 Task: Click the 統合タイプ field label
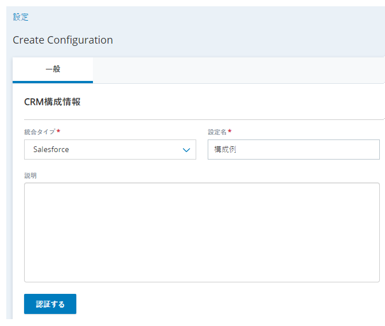pyautogui.click(x=40, y=132)
